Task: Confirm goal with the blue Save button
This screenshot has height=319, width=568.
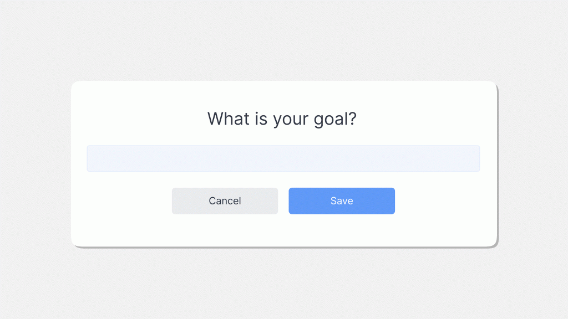Action: [x=342, y=200]
